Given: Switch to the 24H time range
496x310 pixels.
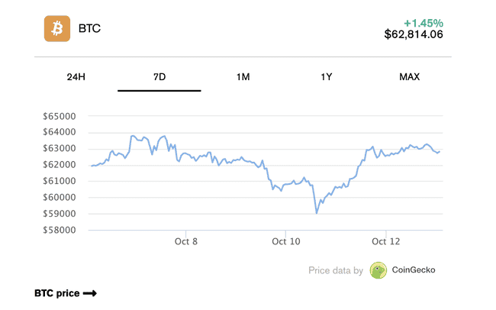Looking at the screenshot, I should tap(76, 76).
